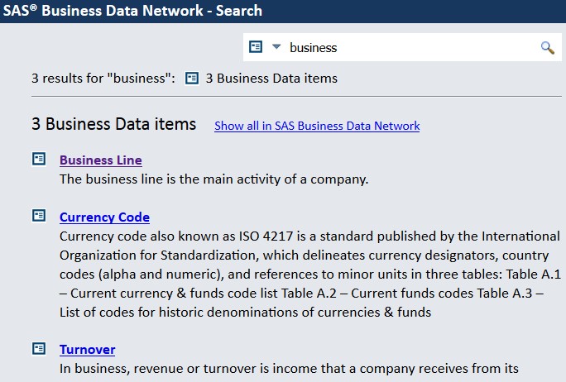This screenshot has width=566, height=382.
Task: Click the Business Line description text
Action: (x=214, y=179)
